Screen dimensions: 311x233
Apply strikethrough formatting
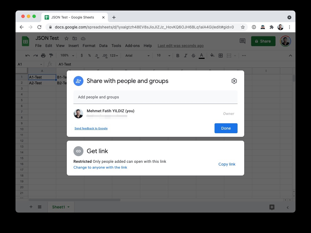pyautogui.click(x=193, y=55)
